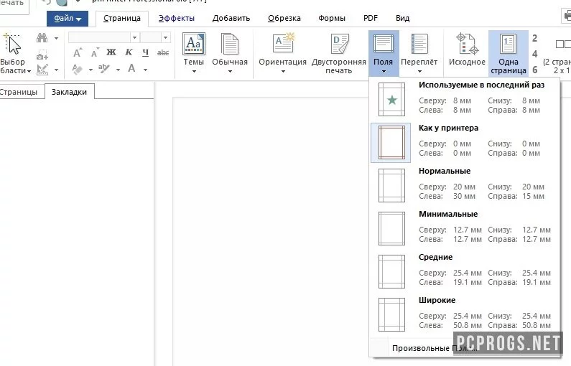The width and height of the screenshot is (571, 366).
Task: Open the font name combo box dropdown
Action: (134, 37)
